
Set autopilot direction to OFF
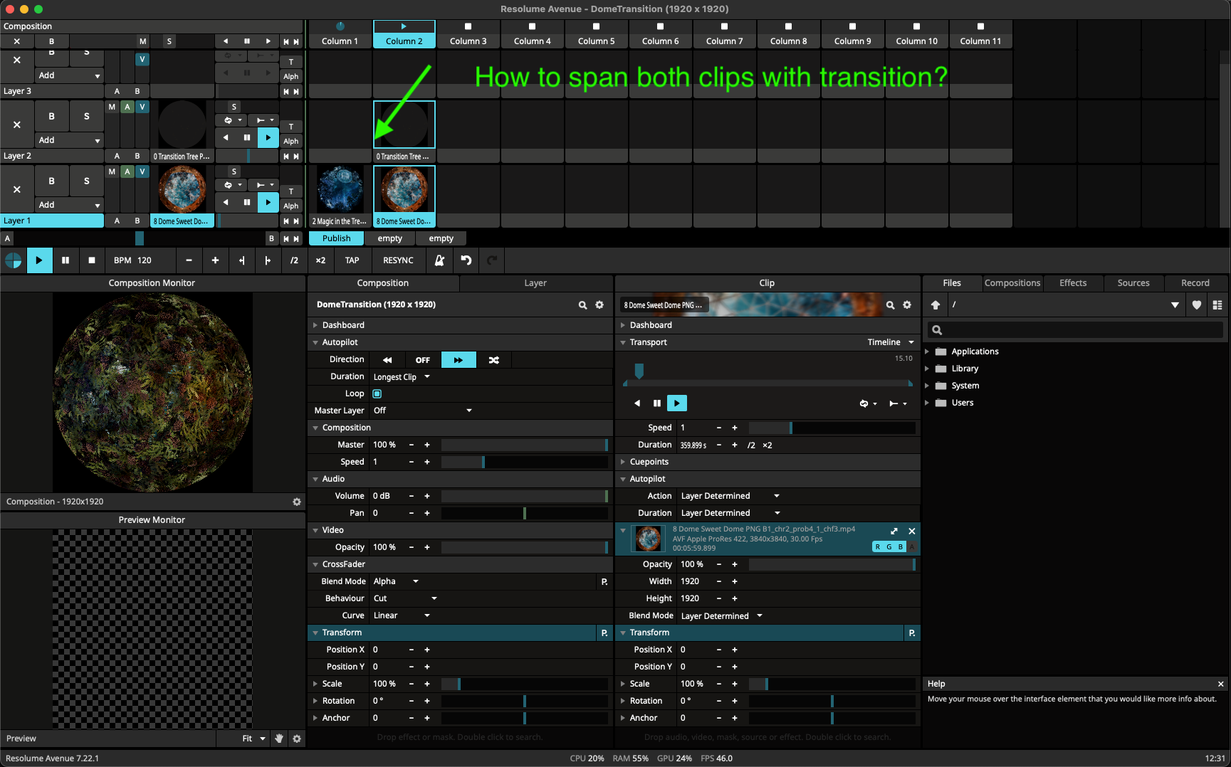coord(423,360)
